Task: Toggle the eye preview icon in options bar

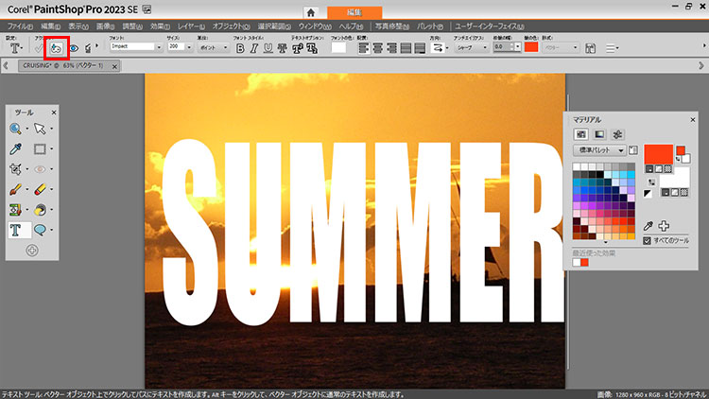Action: pos(74,46)
